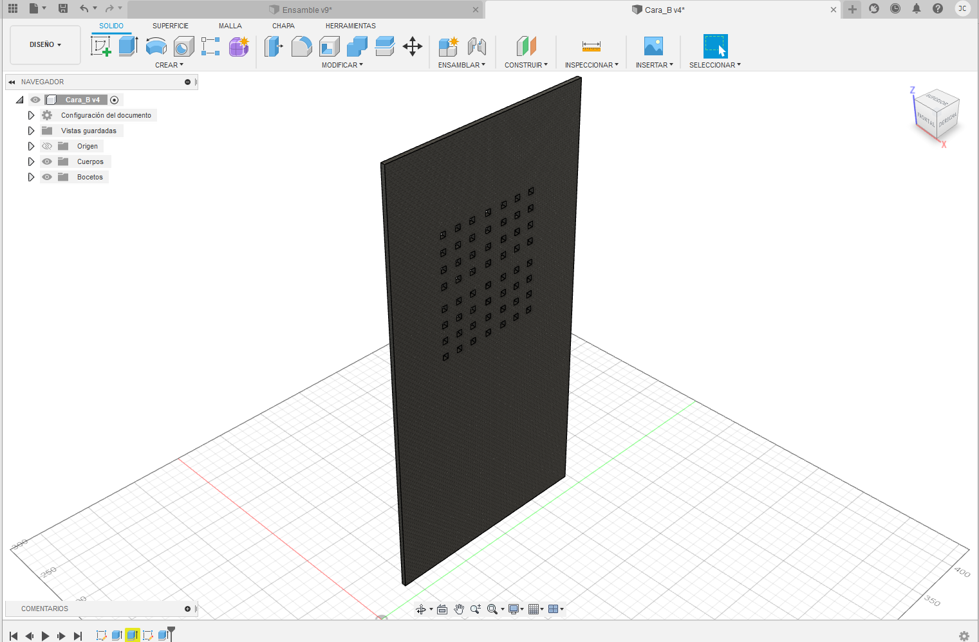
Task: Toggle visibility of Cara_B v4 component
Action: click(x=35, y=100)
